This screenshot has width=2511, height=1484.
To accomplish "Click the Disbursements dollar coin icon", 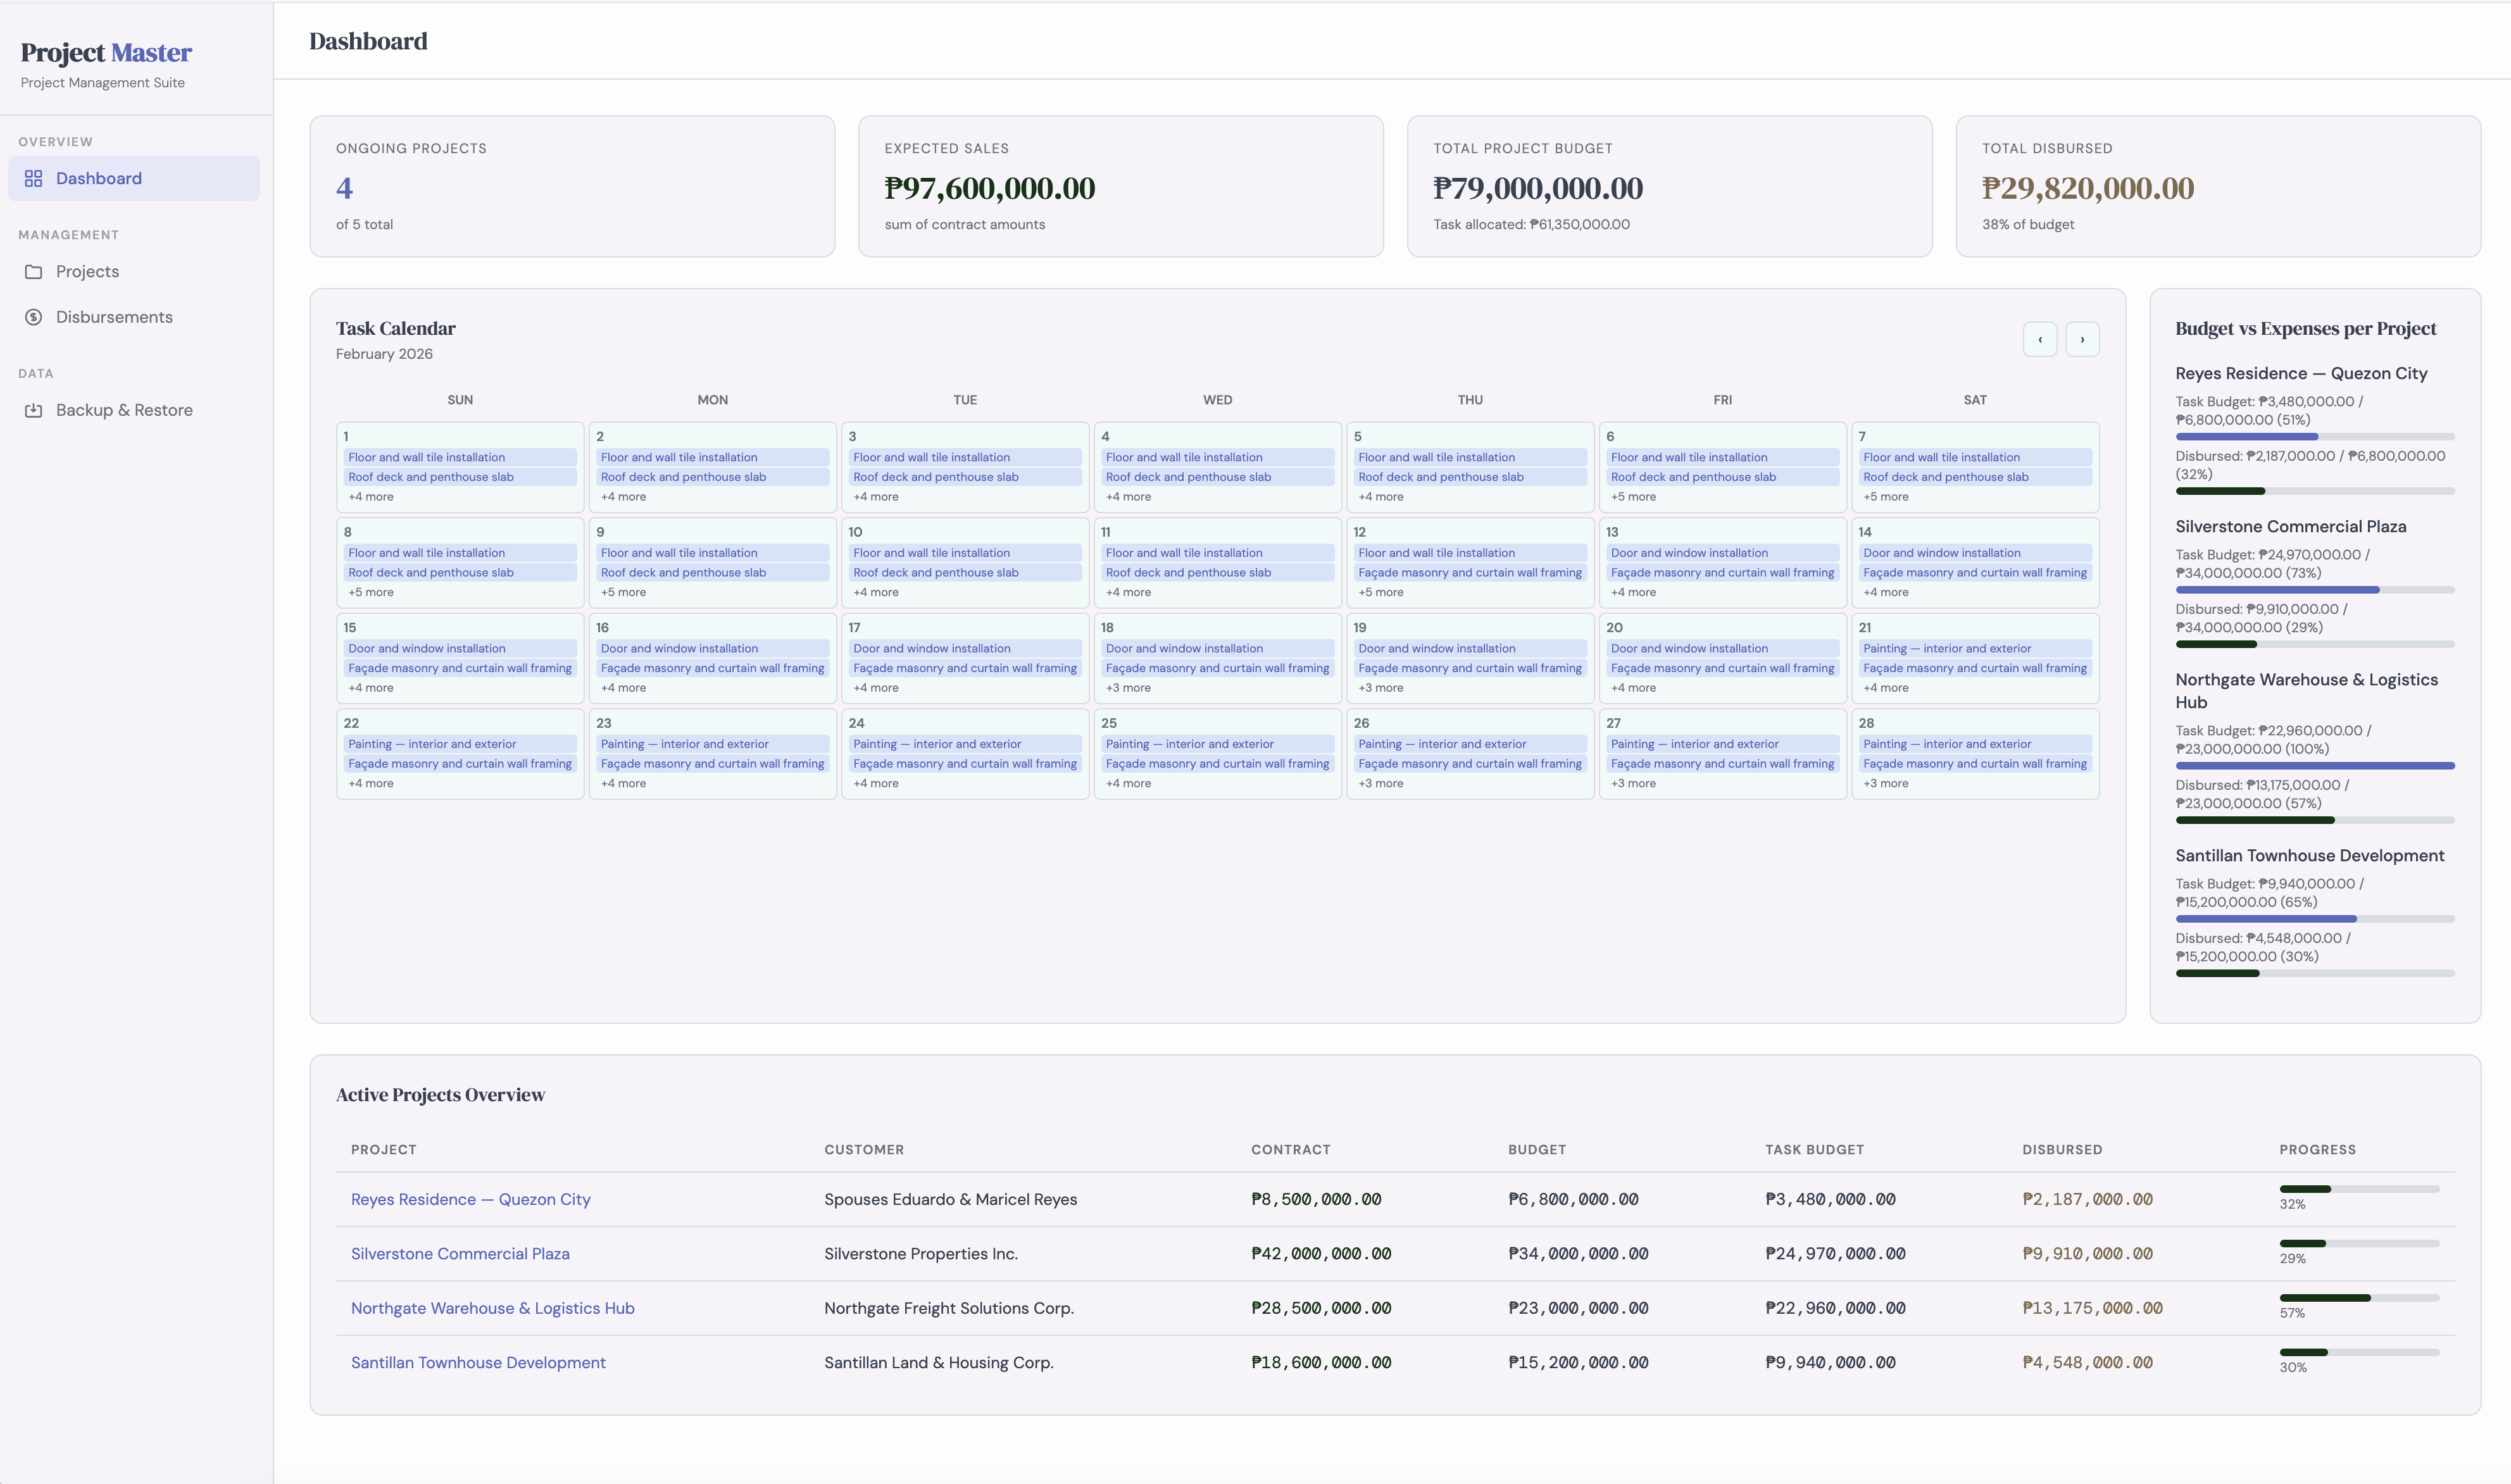I will 34,317.
